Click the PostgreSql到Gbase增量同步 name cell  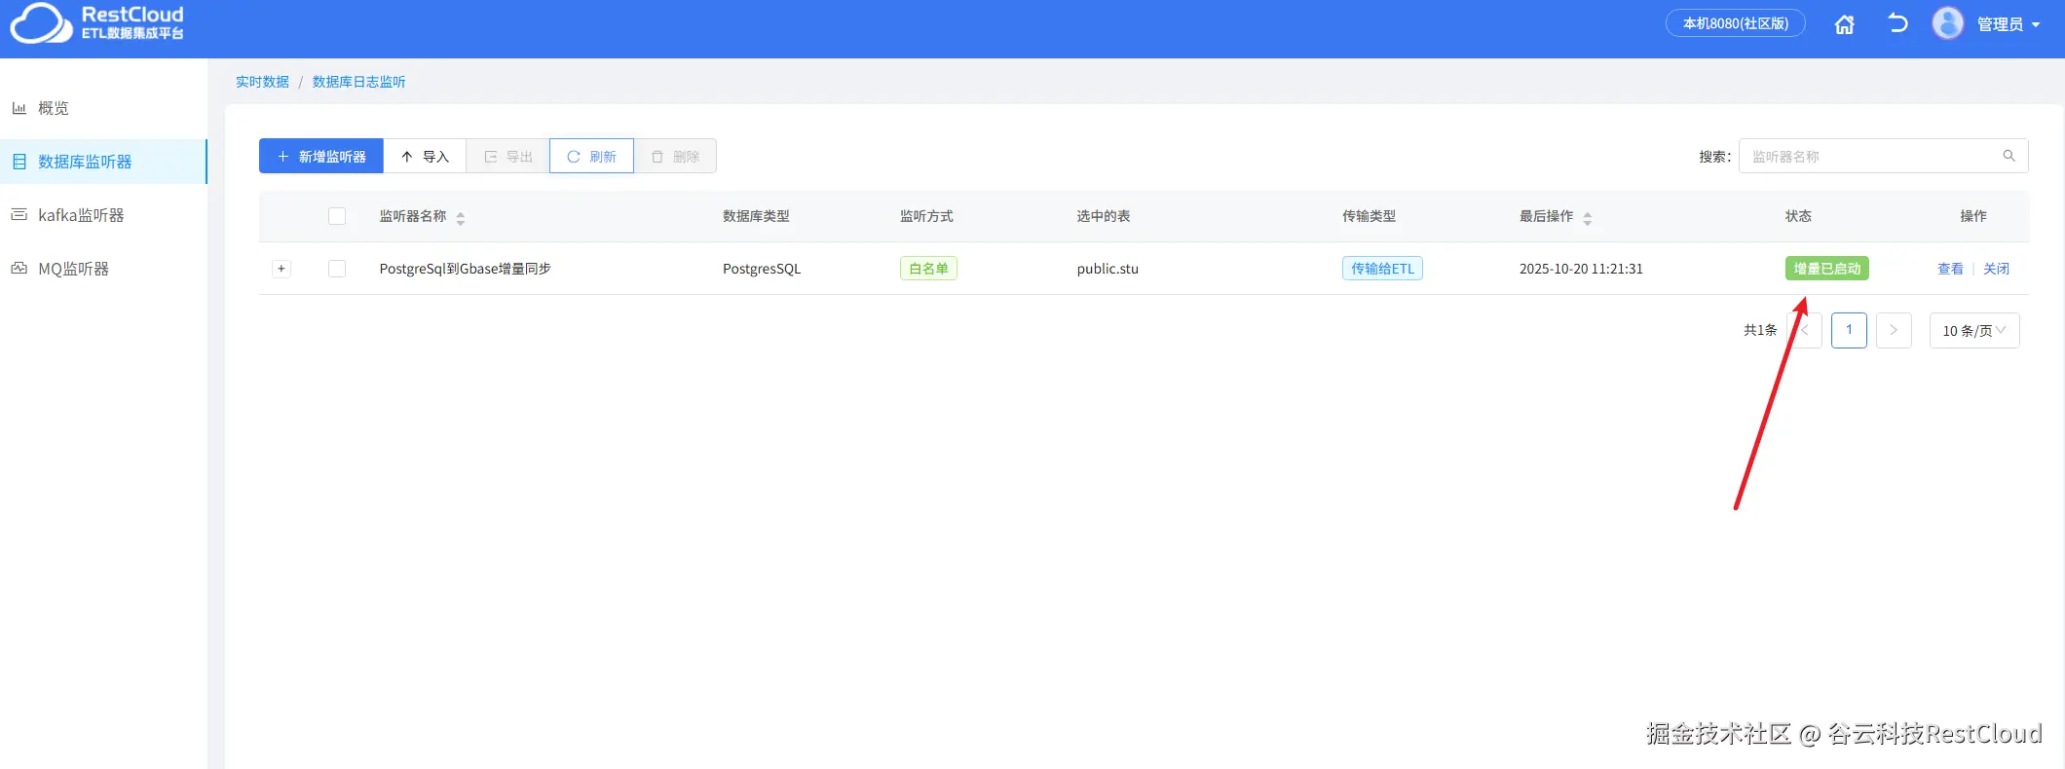[465, 269]
